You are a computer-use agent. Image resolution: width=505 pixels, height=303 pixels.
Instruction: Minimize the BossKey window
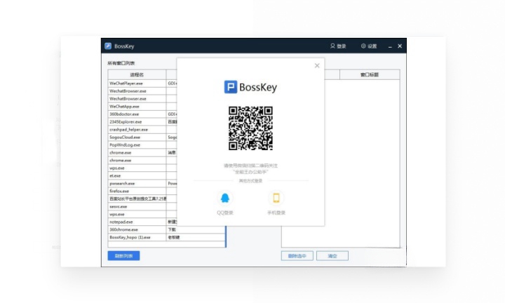point(390,46)
